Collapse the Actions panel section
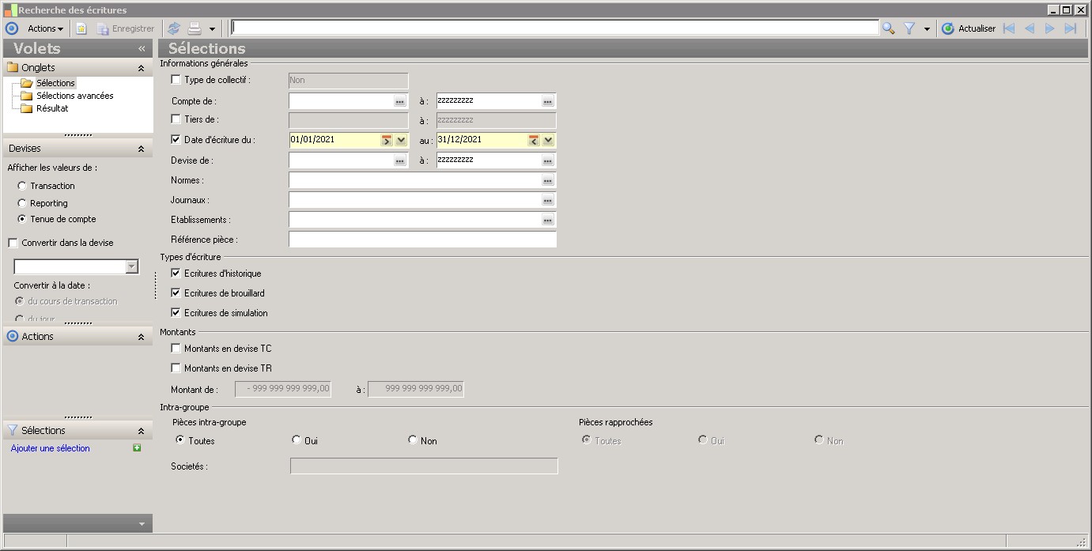Viewport: 1092px width, 551px height. [x=141, y=337]
